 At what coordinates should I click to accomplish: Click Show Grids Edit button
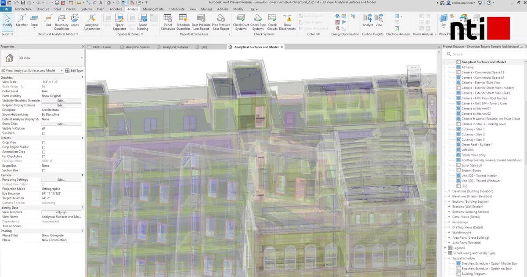tap(61, 124)
